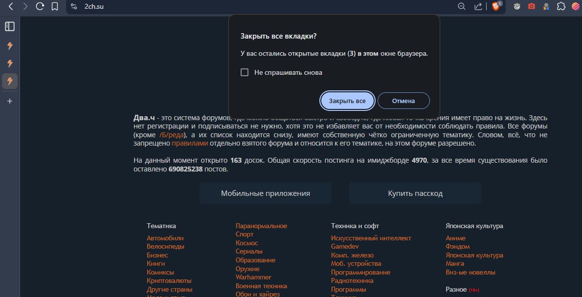Screen dimensions: 582x297
Task: Open the 'Бизнес' board link
Action: pyautogui.click(x=157, y=255)
